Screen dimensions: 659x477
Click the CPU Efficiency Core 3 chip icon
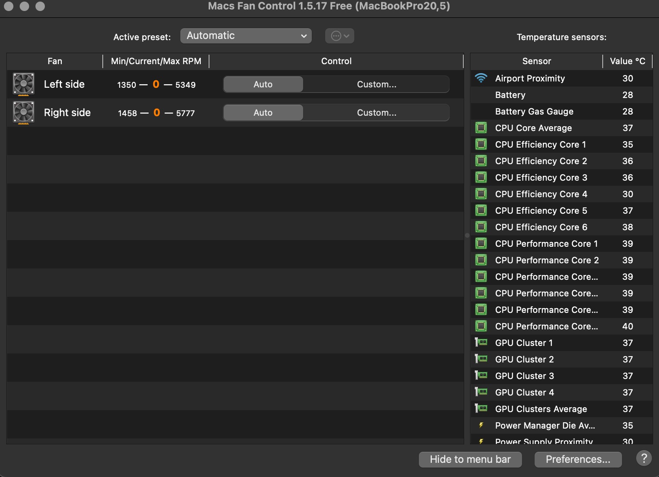click(x=481, y=177)
